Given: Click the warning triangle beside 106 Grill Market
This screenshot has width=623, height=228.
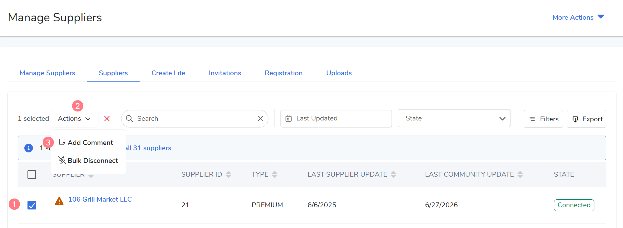Looking at the screenshot, I should (59, 201).
